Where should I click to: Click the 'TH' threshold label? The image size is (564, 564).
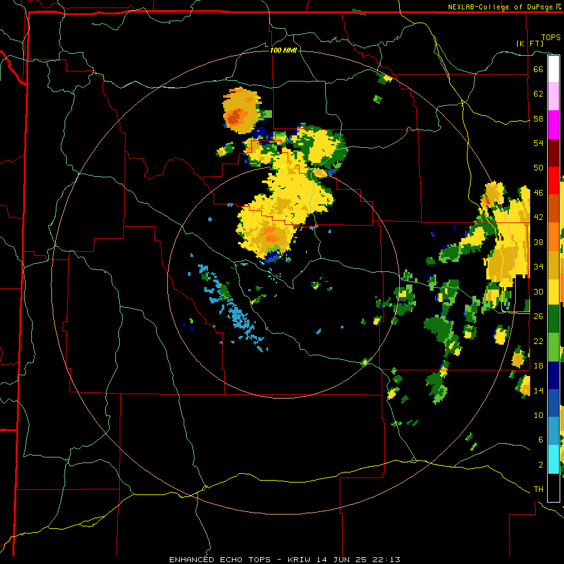pyautogui.click(x=538, y=489)
